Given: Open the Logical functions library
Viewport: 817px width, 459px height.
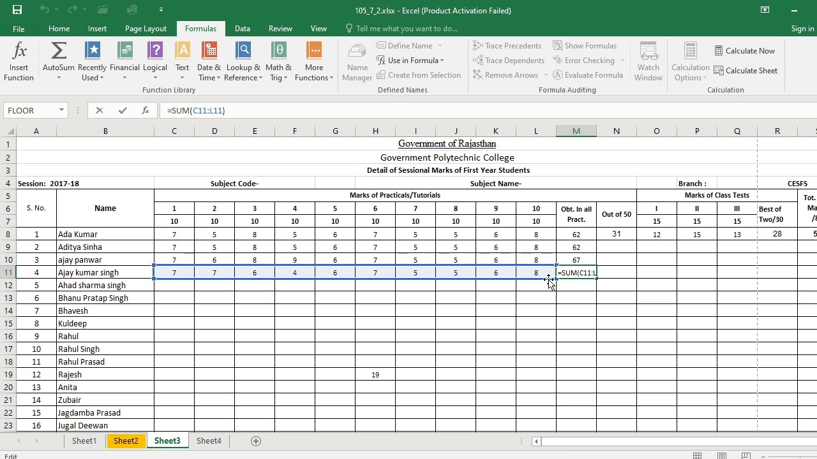Looking at the screenshot, I should (155, 62).
